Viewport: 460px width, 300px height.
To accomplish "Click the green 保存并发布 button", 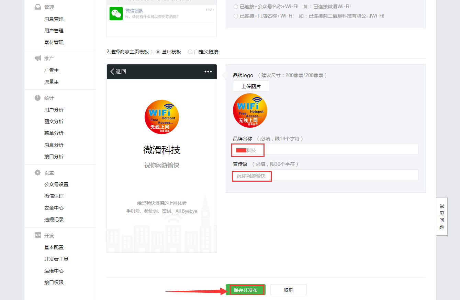I will pyautogui.click(x=246, y=290).
